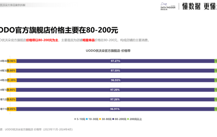The image size is (217, 137).
Task: Click the yellow segment labeled 1.39%
Action: click(x=12, y=80)
